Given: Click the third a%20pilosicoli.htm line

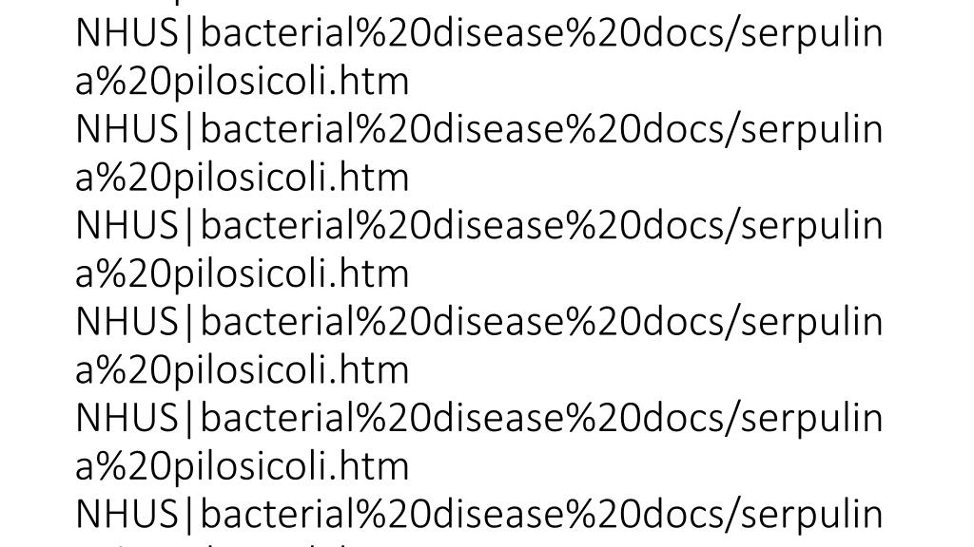Looking at the screenshot, I should [242, 274].
